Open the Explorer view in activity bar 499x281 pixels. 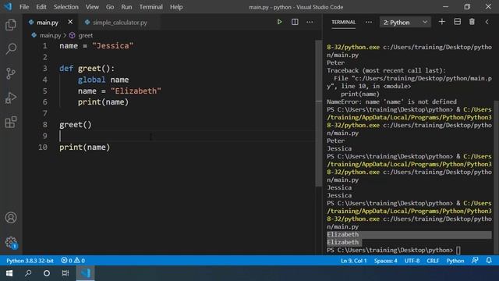[x=11, y=24]
